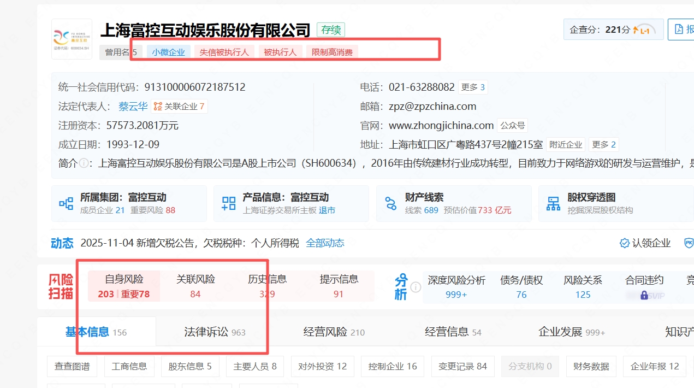
Task: Click the 财产线索 clue icon
Action: [x=391, y=204]
